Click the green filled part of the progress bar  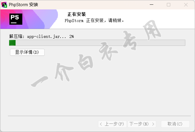point(12,43)
